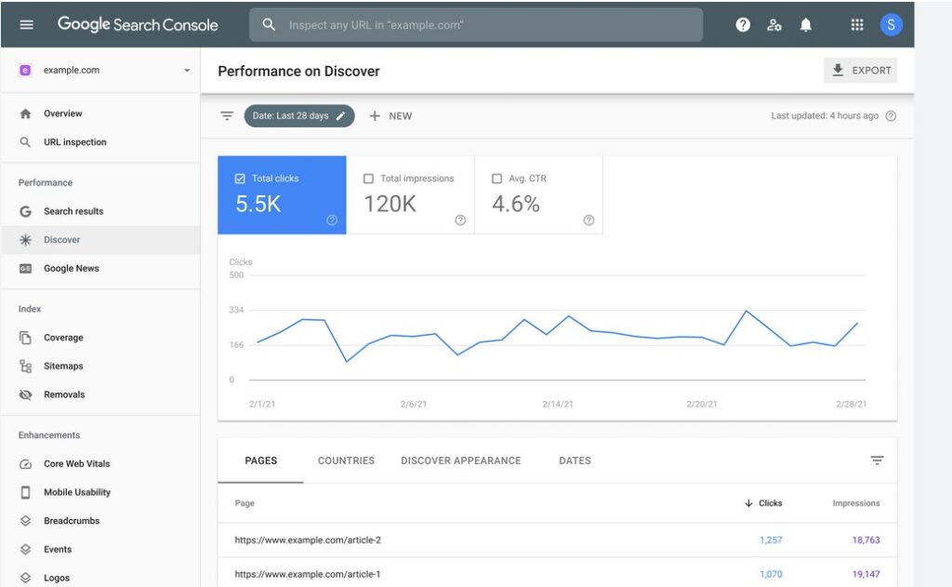
Task: Open Mobile Usability report
Action: pos(77,493)
